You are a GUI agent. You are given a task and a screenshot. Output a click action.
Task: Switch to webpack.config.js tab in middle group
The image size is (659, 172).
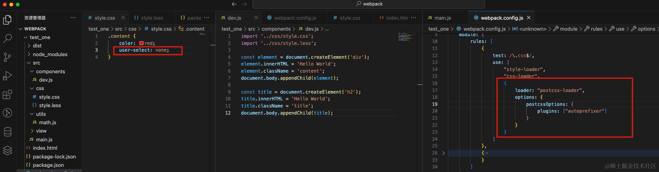pos(295,18)
